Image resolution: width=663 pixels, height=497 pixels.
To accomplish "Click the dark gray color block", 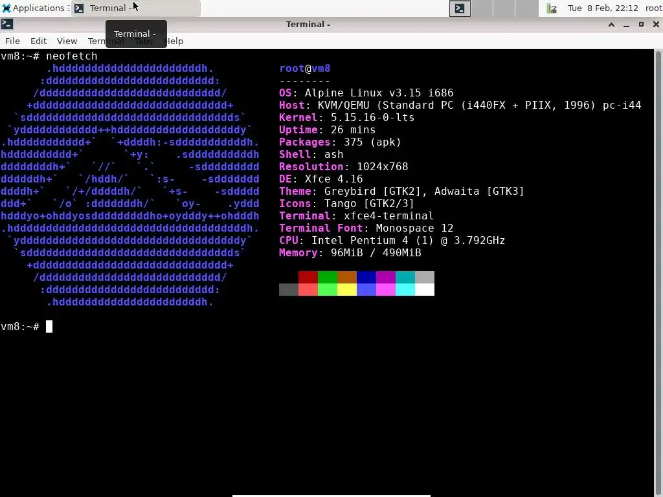I will click(289, 289).
